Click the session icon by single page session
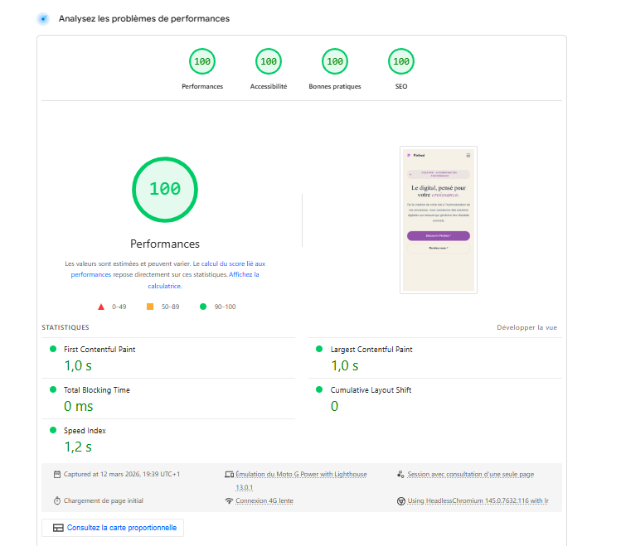This screenshot has height=546, width=621. click(x=400, y=474)
